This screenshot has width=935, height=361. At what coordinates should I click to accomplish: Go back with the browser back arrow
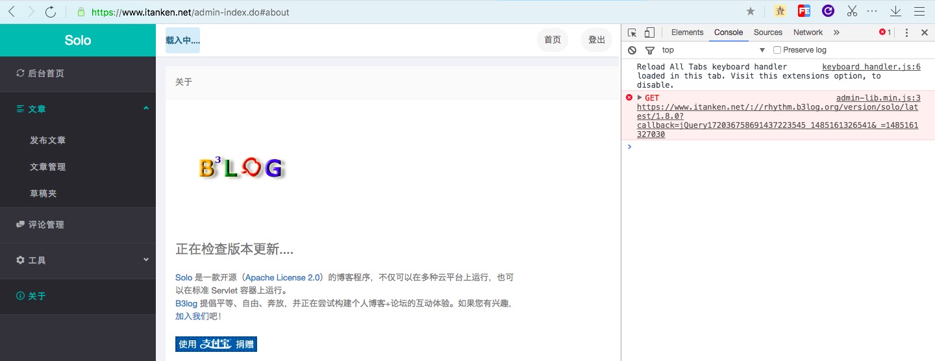click(11, 11)
